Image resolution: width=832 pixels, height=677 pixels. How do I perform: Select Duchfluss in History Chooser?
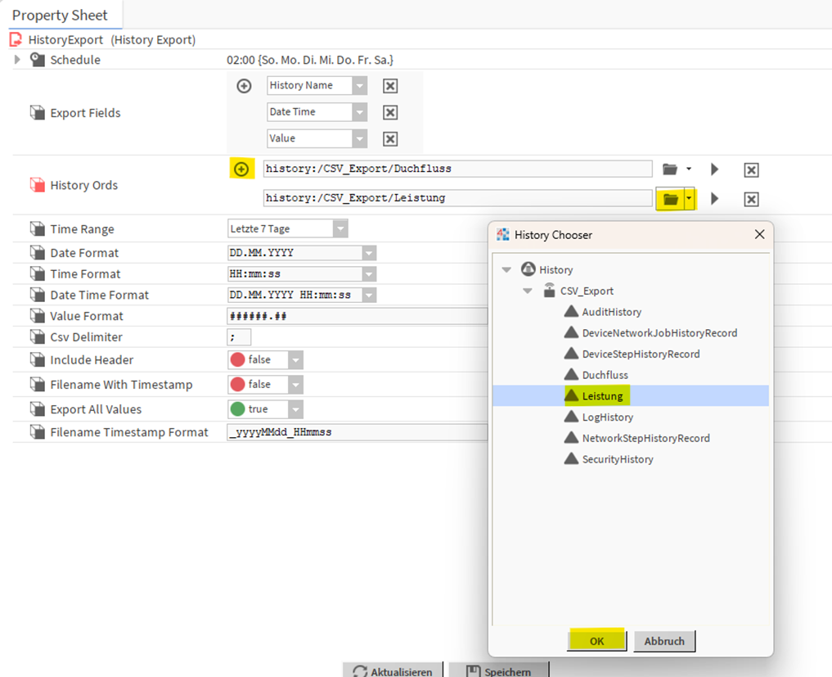tap(605, 375)
